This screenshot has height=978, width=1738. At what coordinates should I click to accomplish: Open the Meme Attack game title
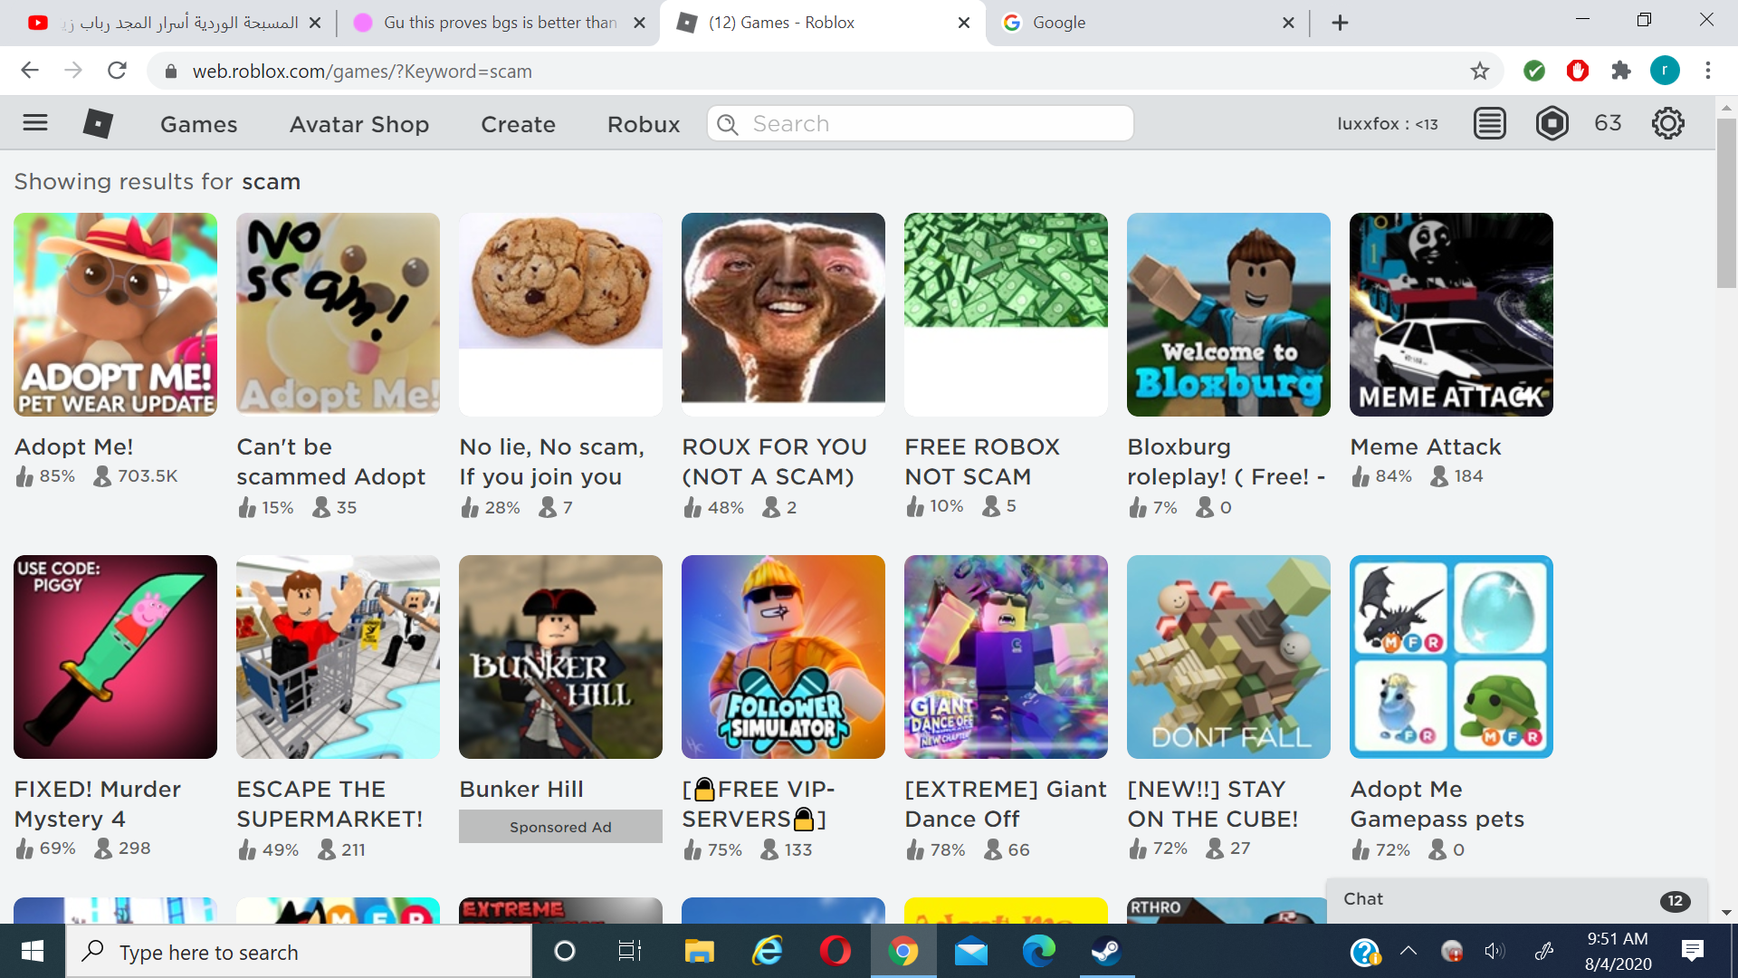coord(1426,446)
